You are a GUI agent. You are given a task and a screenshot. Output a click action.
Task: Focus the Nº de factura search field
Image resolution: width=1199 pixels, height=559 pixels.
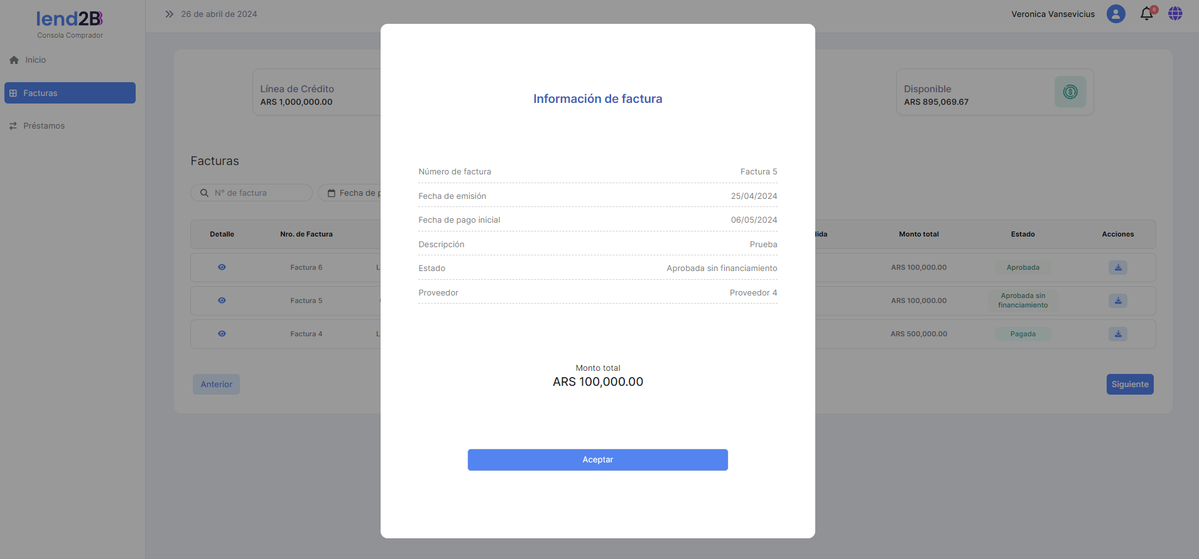(x=258, y=193)
